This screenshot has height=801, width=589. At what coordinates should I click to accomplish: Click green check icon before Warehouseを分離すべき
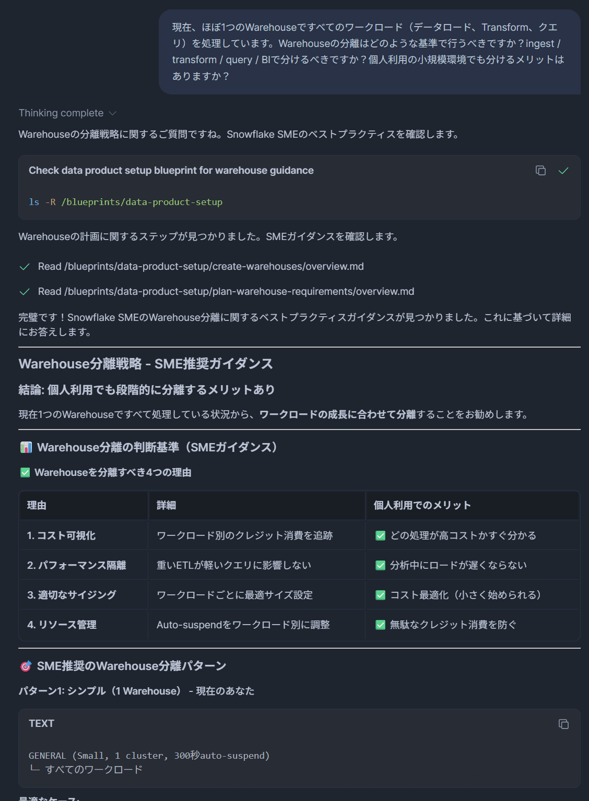pos(25,472)
